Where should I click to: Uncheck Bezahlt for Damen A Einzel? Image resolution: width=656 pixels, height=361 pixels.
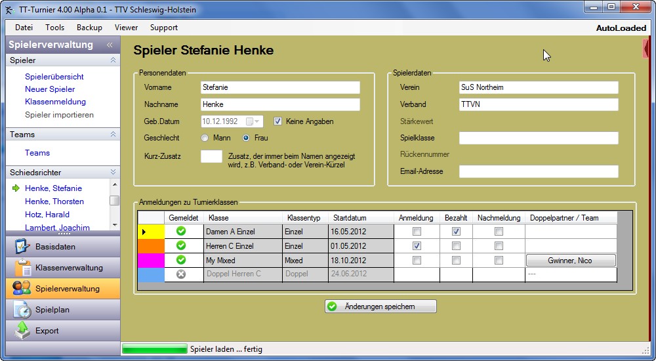click(457, 231)
